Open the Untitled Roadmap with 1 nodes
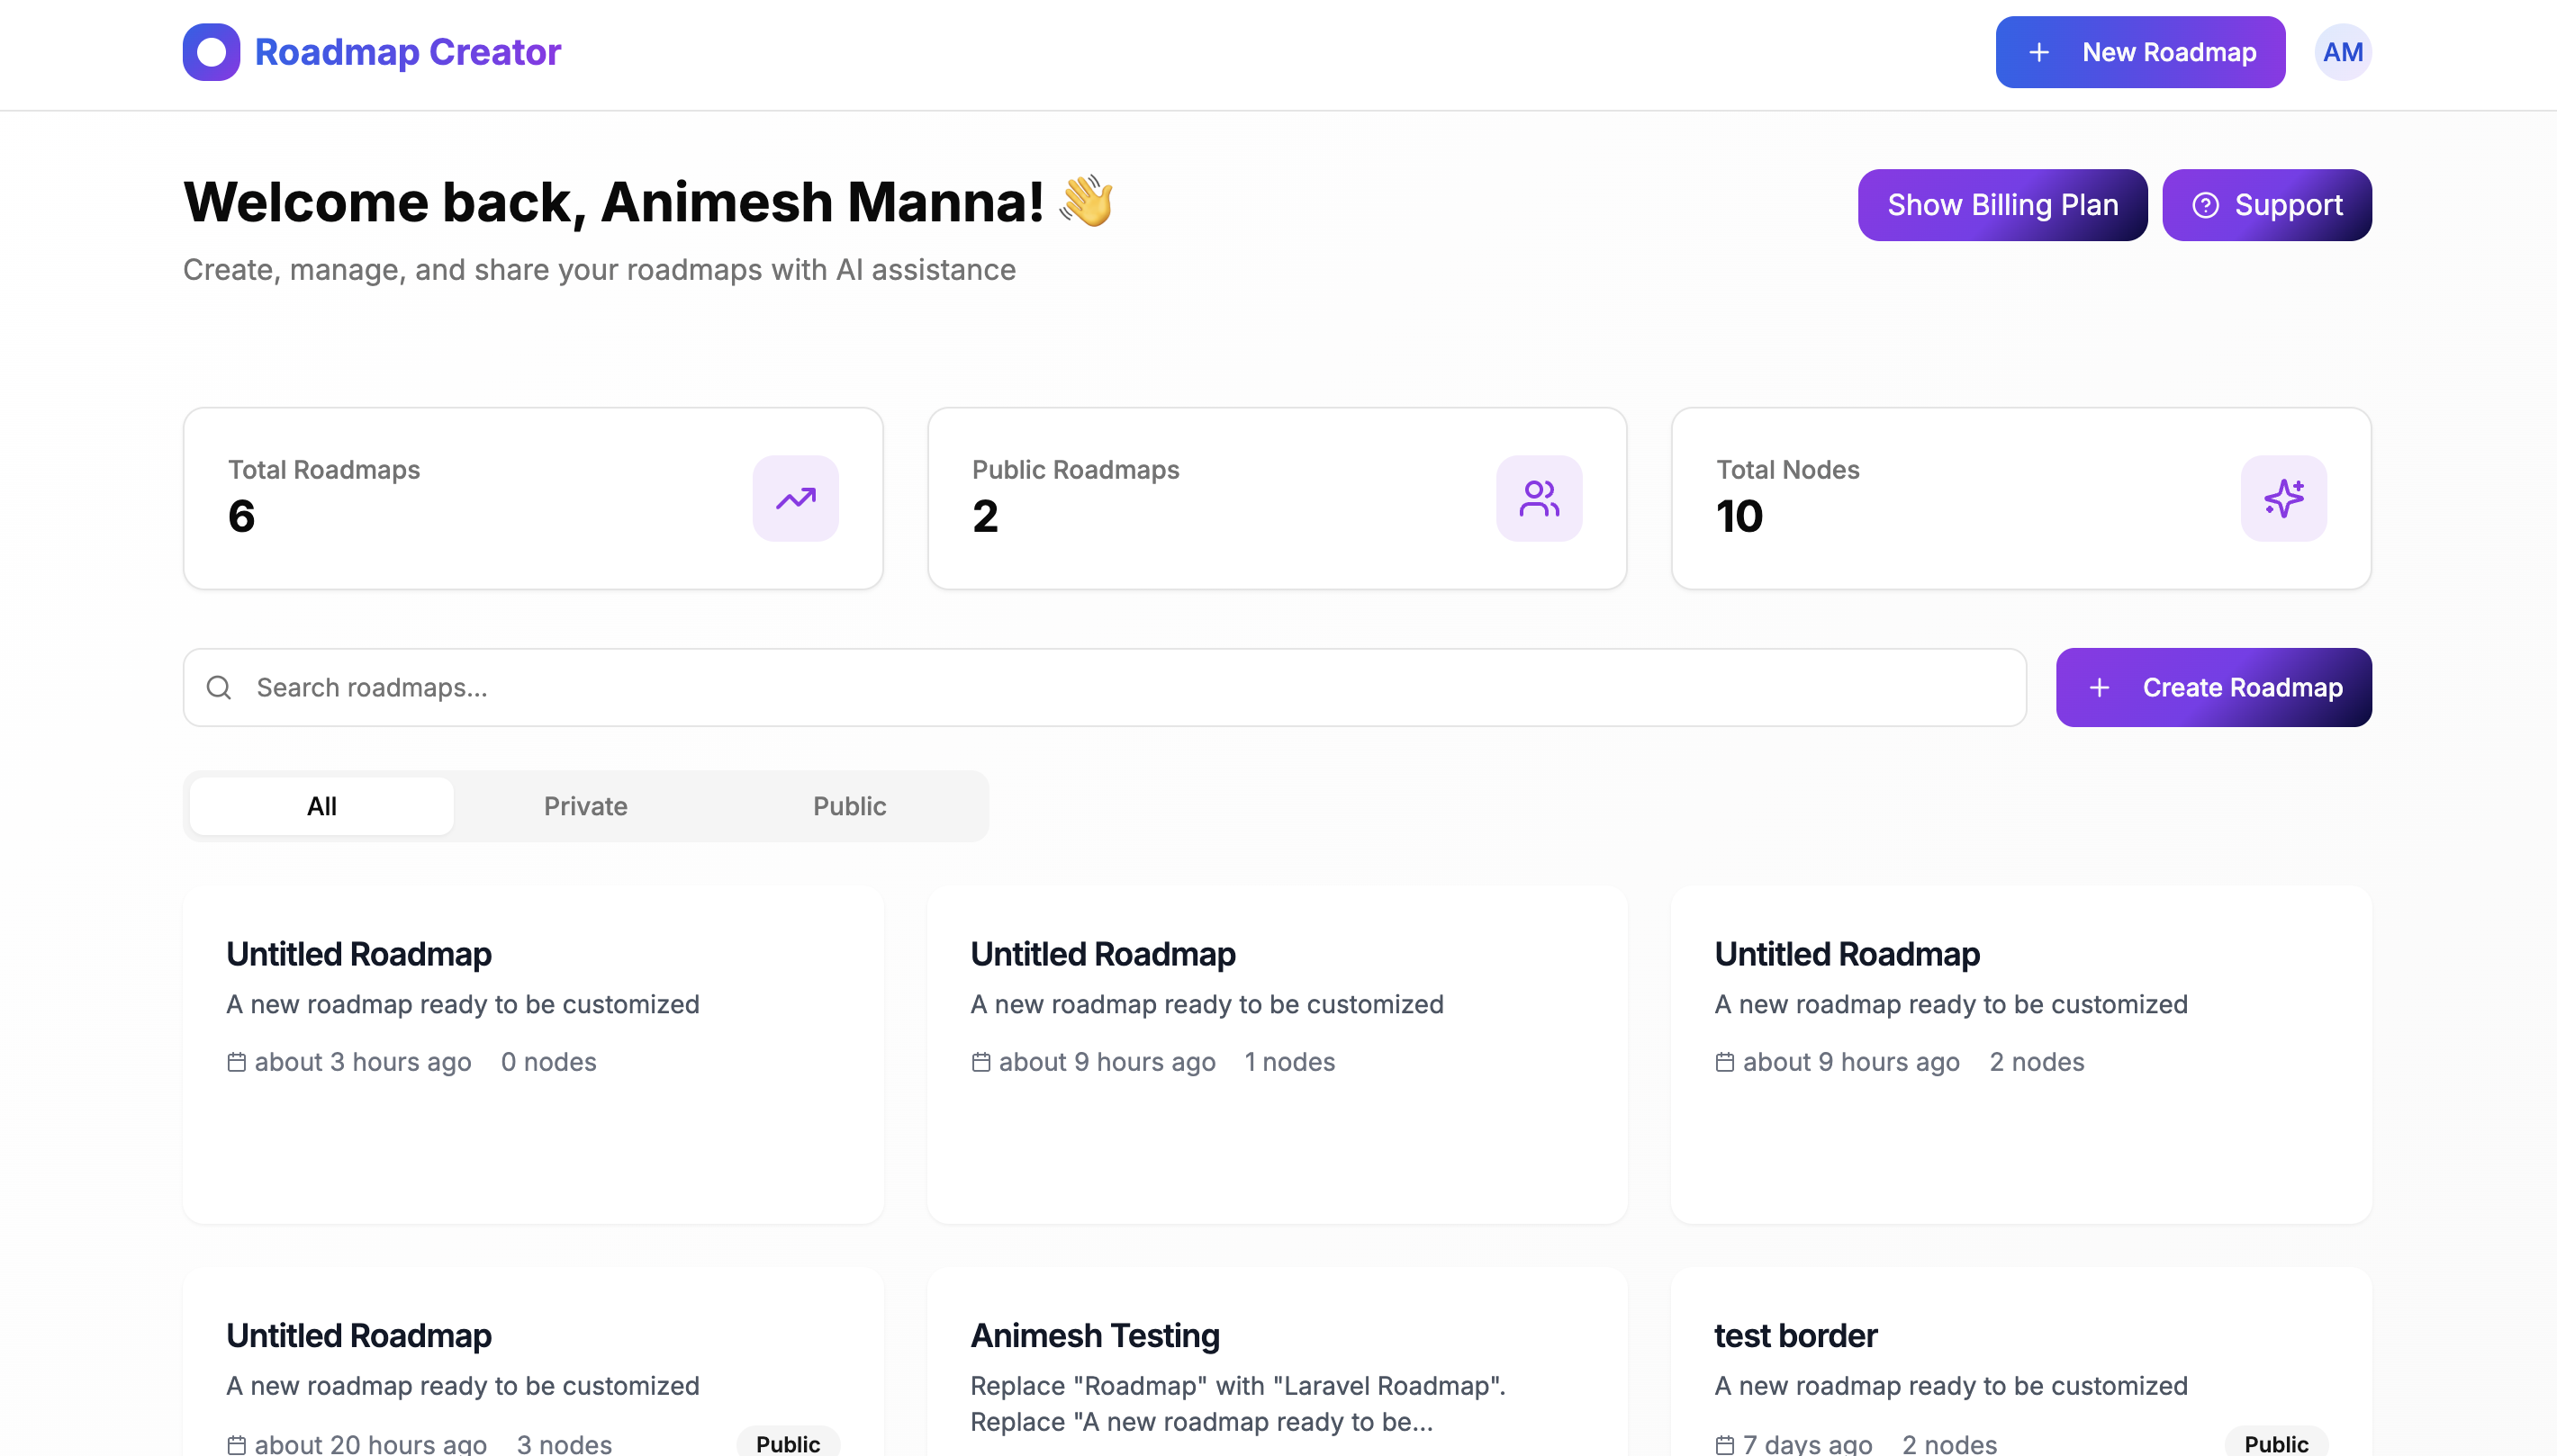Viewport: 2557px width, 1456px height. pos(1277,1054)
